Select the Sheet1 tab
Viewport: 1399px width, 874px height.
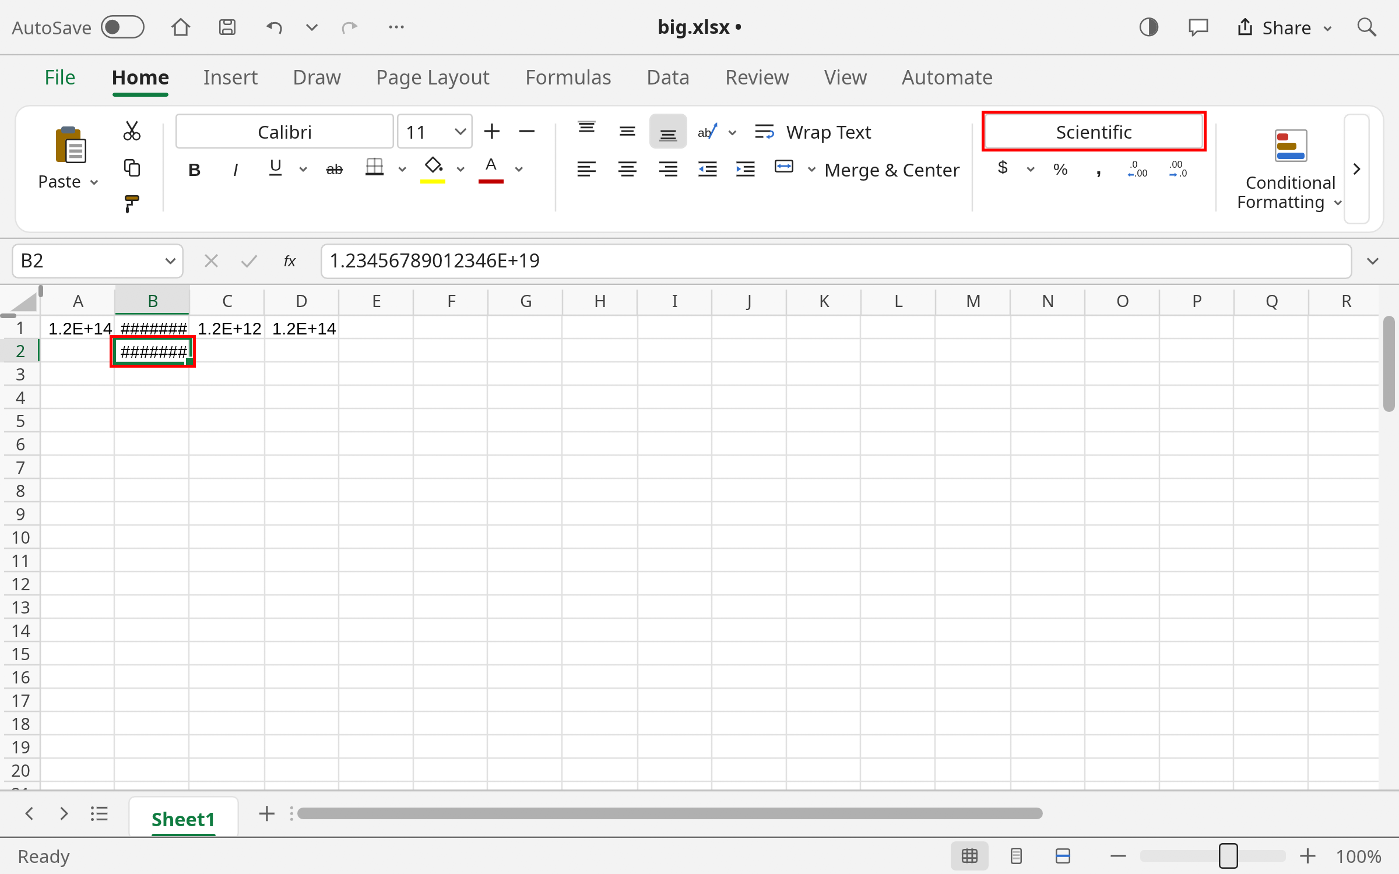(183, 819)
